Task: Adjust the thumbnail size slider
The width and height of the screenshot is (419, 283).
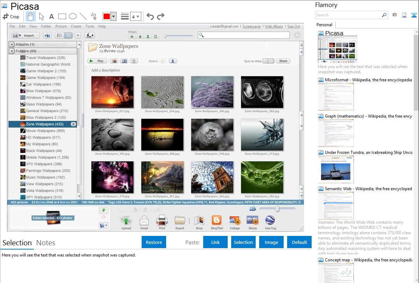Action: point(277,209)
